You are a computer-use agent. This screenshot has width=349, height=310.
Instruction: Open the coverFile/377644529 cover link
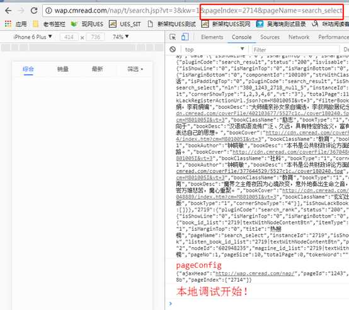point(260,171)
